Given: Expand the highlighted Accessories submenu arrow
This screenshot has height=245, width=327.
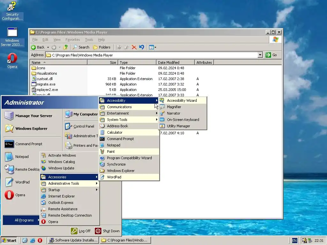Looking at the screenshot, I should pyautogui.click(x=96, y=177).
